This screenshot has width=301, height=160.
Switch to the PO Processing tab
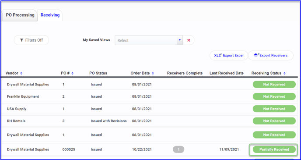point(20,15)
